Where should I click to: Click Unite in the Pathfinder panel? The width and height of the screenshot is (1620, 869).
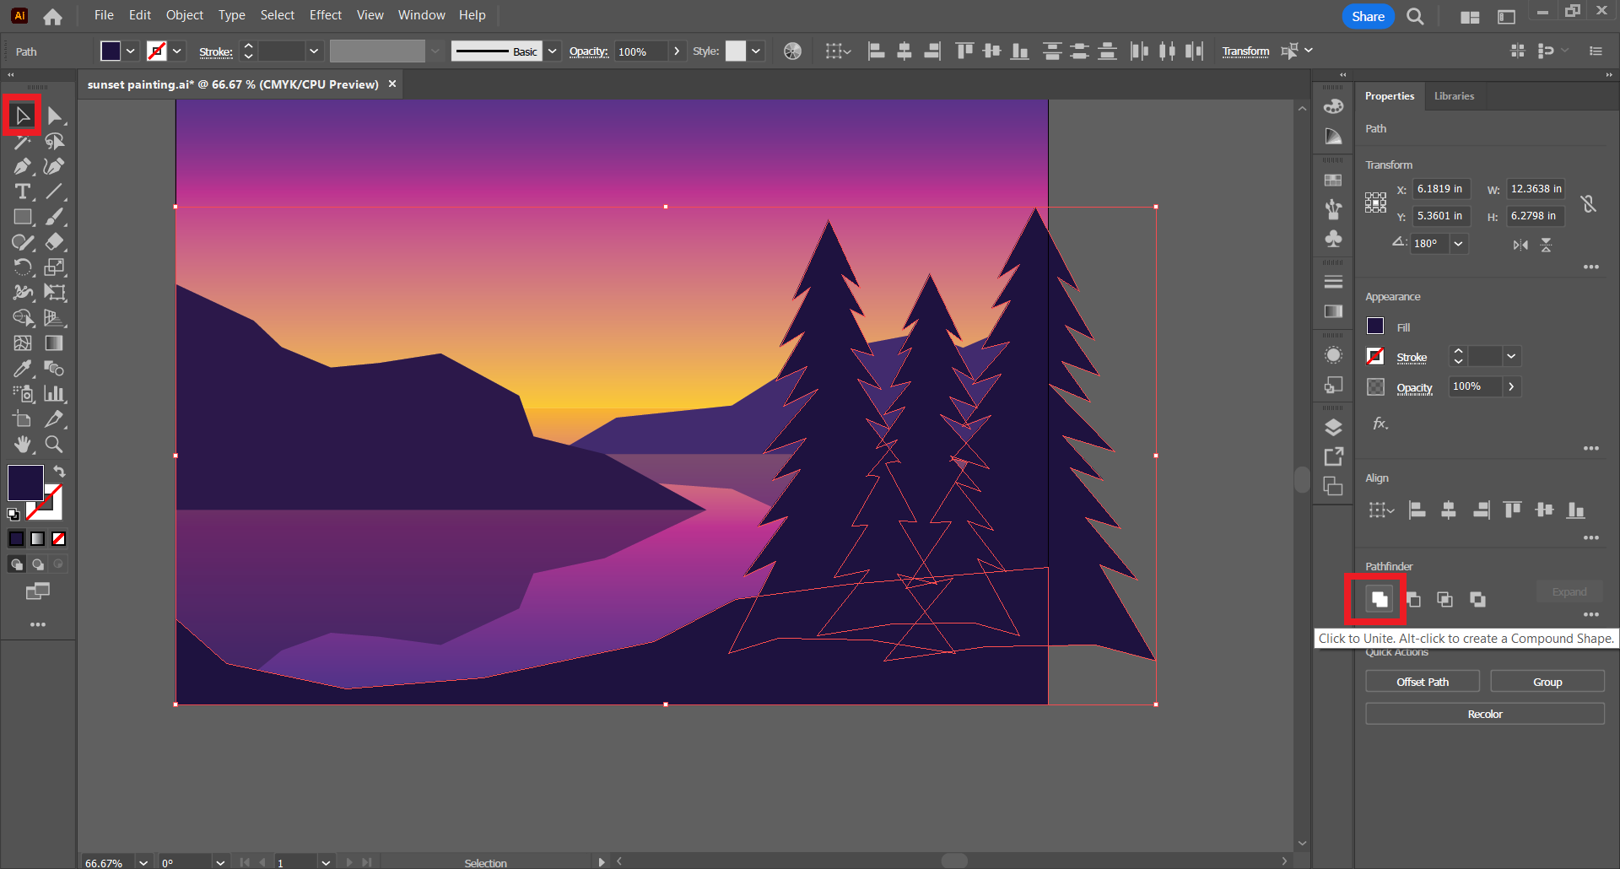(x=1380, y=600)
